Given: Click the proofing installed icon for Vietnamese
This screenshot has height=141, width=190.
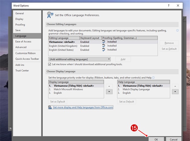Looking at the screenshot, I should 104,42.
